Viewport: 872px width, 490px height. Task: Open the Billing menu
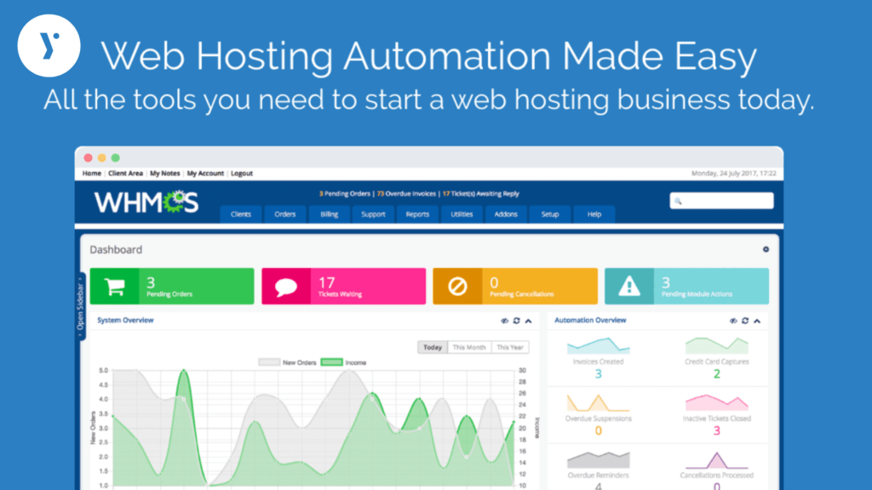click(329, 214)
